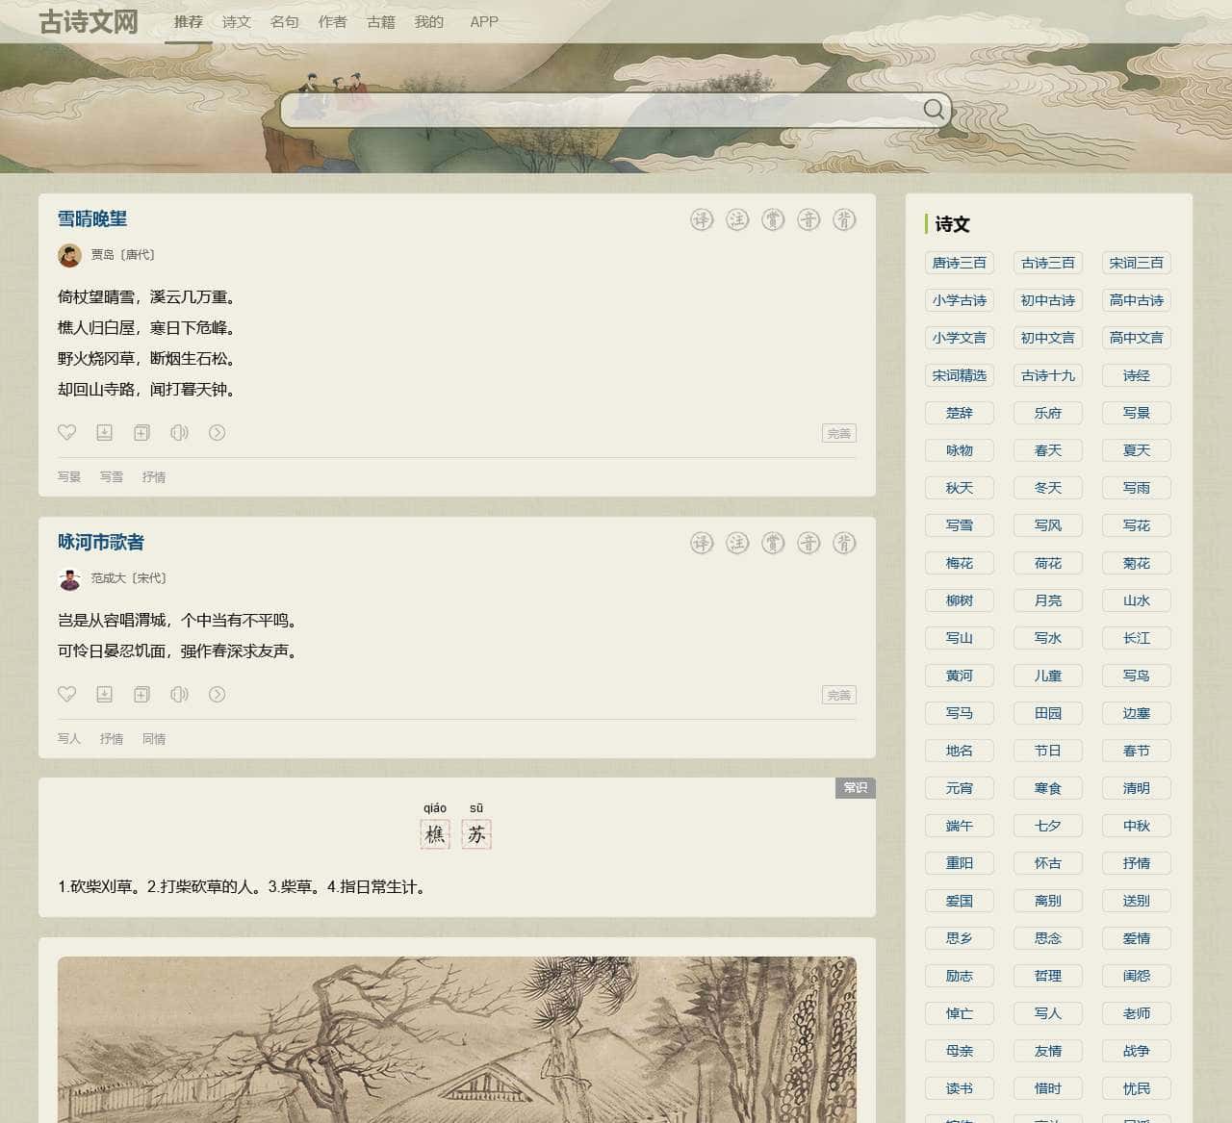Image resolution: width=1232 pixels, height=1123 pixels.
Task: Select 战争 category tag
Action: click(1137, 1051)
